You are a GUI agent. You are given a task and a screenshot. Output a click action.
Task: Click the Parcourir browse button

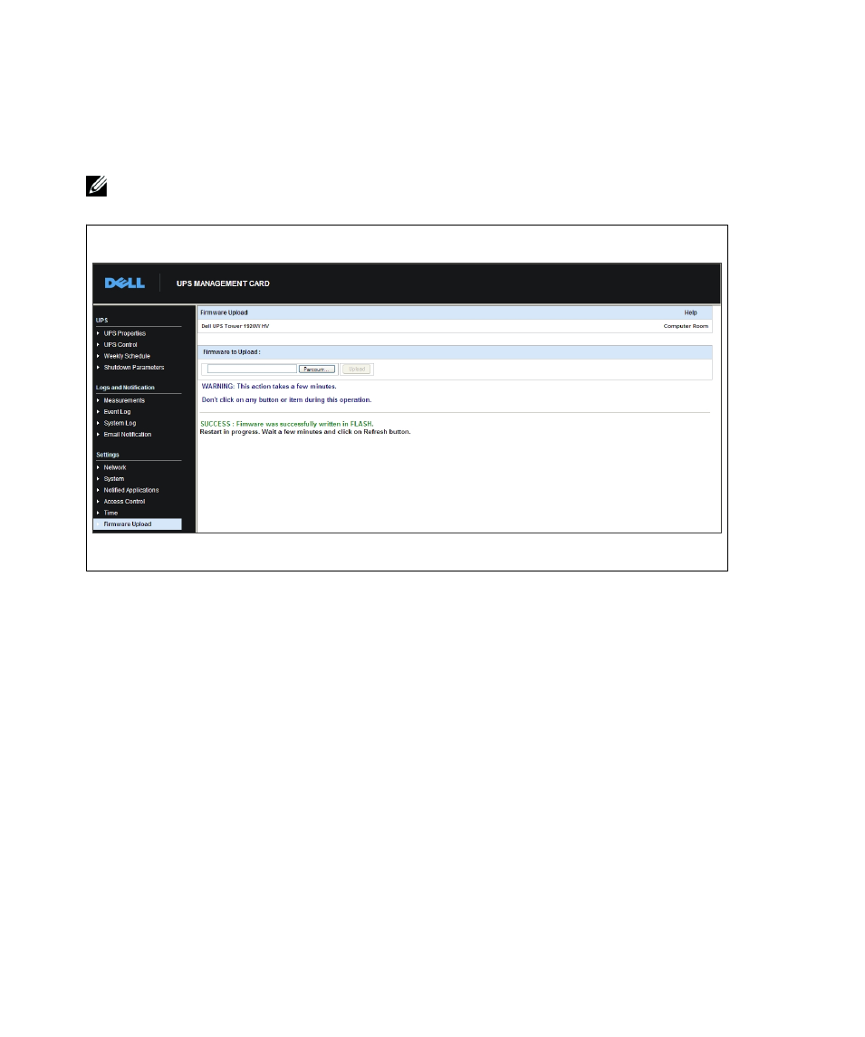(317, 369)
